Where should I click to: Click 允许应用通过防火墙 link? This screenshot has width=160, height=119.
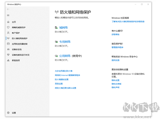64,71
